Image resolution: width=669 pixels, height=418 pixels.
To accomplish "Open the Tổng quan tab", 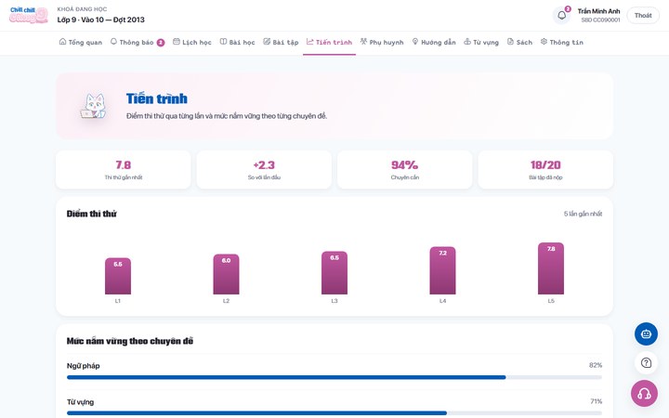I will [80, 42].
